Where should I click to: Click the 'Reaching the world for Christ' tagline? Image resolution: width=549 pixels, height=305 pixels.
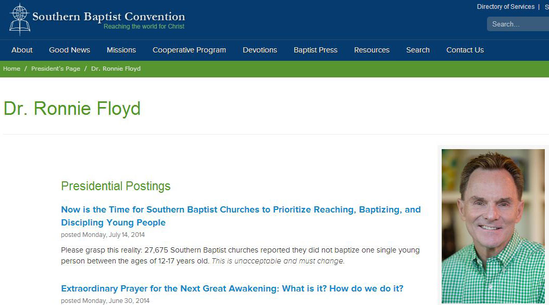[144, 26]
